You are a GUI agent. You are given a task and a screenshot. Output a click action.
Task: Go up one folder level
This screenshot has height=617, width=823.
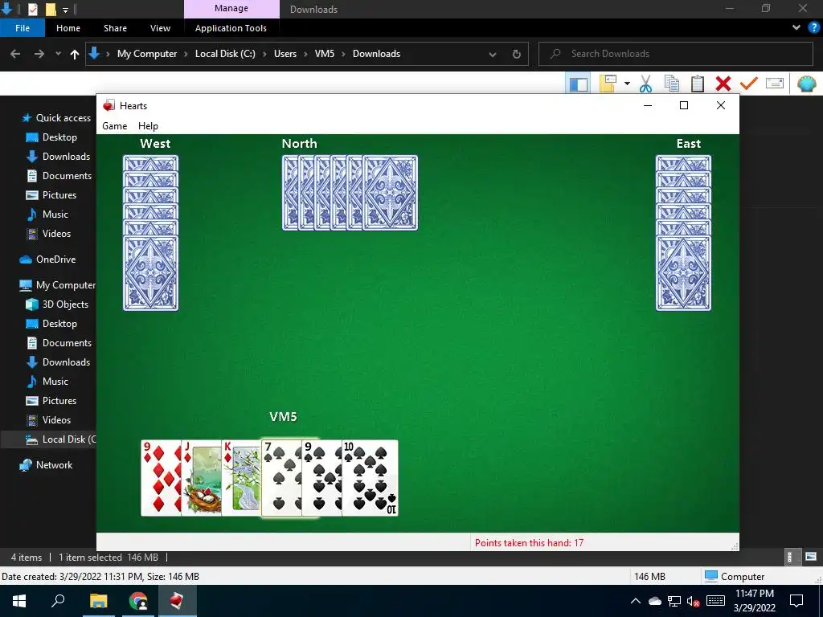click(75, 54)
